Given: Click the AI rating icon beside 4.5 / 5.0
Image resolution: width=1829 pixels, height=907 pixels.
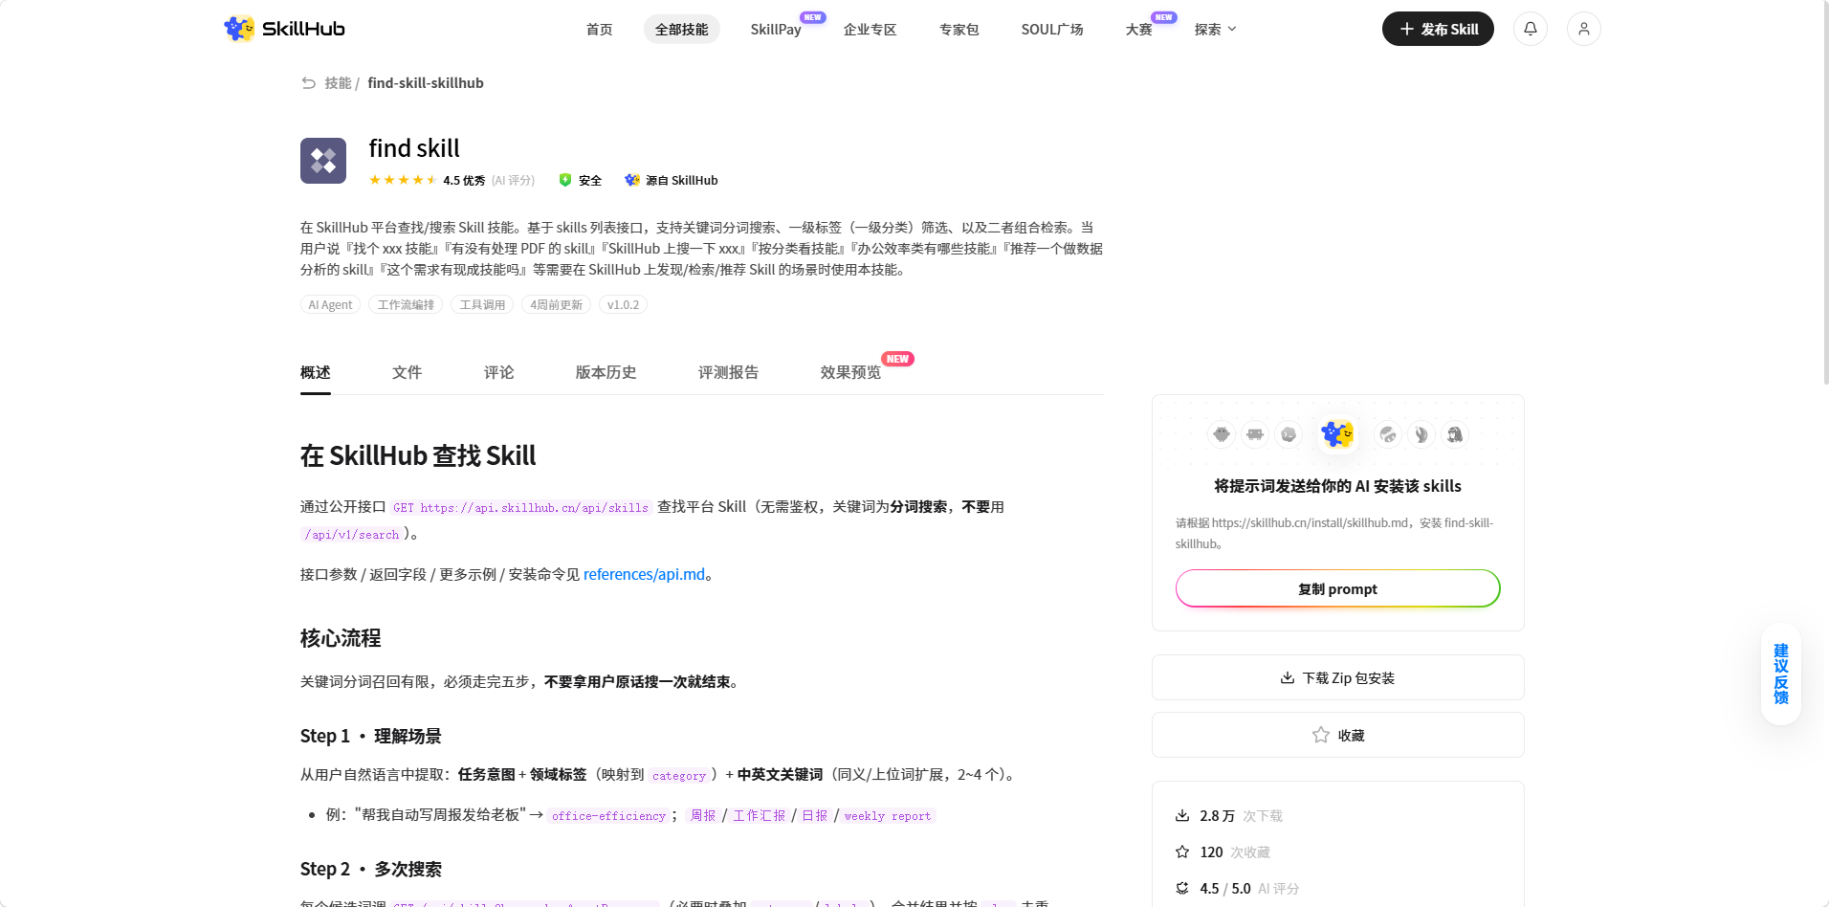Looking at the screenshot, I should pyautogui.click(x=1182, y=889).
